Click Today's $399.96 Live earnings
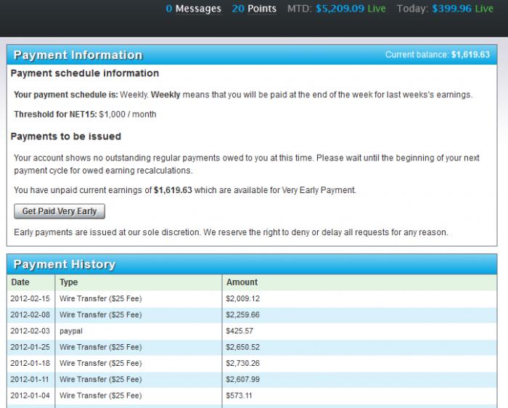This screenshot has width=508, height=408. (445, 9)
